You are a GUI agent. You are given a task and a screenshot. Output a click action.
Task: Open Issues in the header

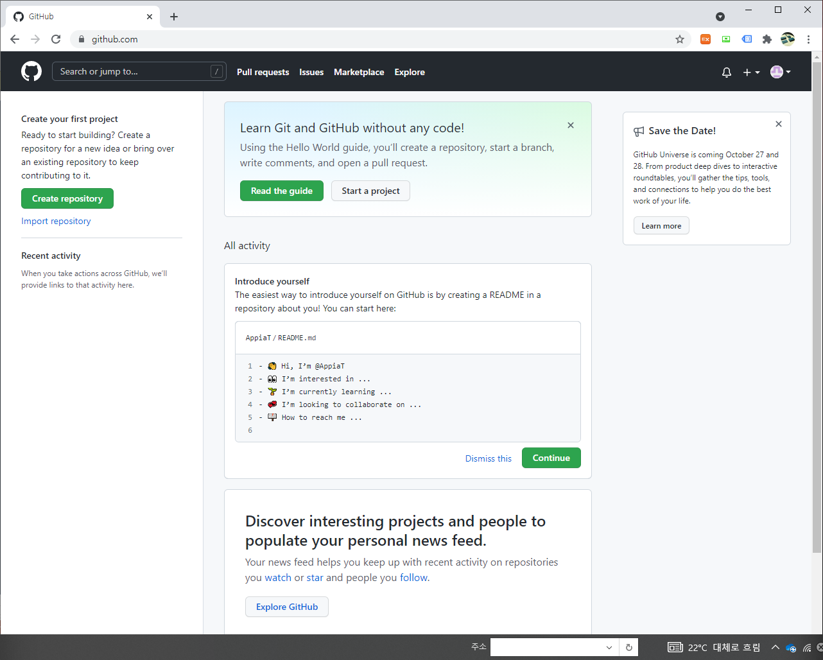click(x=311, y=72)
